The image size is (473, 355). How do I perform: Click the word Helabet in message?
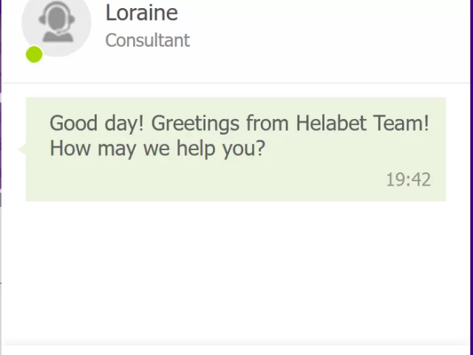pyautogui.click(x=331, y=124)
